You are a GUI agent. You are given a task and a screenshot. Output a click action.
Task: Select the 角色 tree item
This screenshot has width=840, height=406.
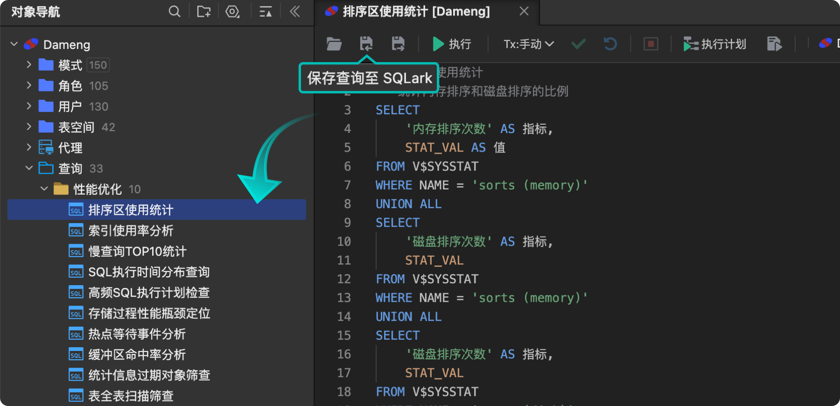70,86
